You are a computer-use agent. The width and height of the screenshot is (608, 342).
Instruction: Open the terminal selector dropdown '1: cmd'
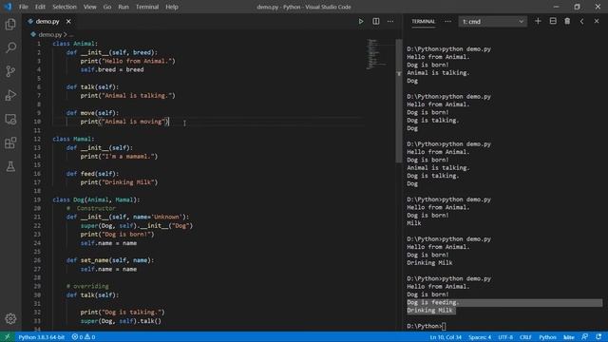click(492, 22)
